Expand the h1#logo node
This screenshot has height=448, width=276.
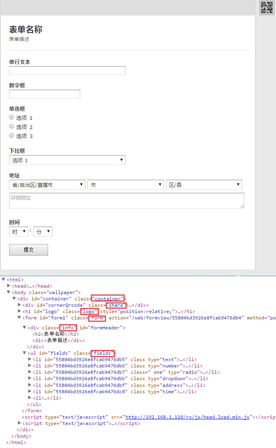click(x=19, y=311)
